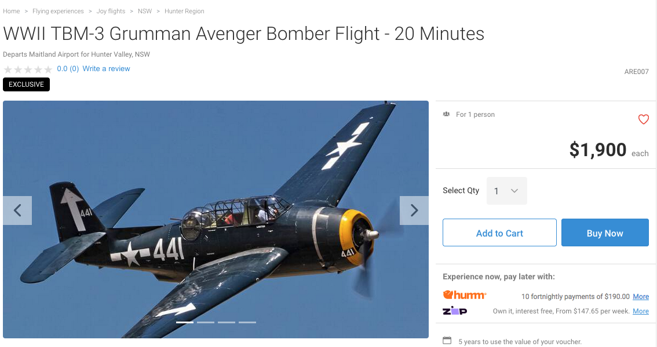This screenshot has height=347, width=657.
Task: Open Home breadcrumb link
Action: coord(12,12)
